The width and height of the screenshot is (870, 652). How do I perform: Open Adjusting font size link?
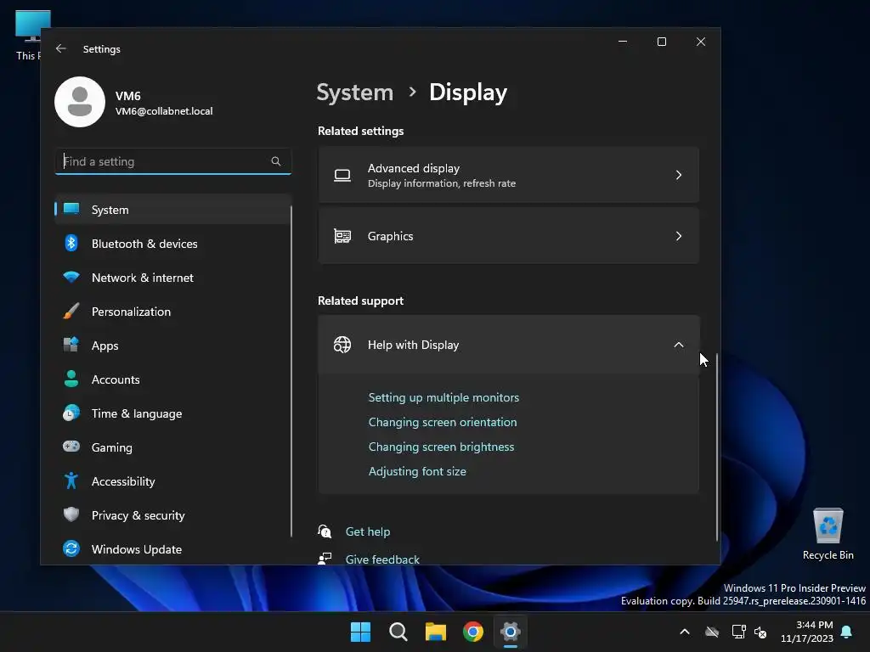[417, 471]
